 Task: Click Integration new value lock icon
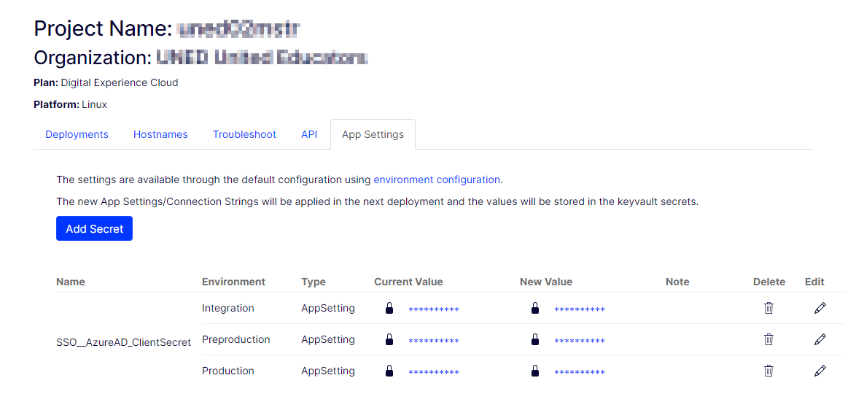pyautogui.click(x=535, y=308)
